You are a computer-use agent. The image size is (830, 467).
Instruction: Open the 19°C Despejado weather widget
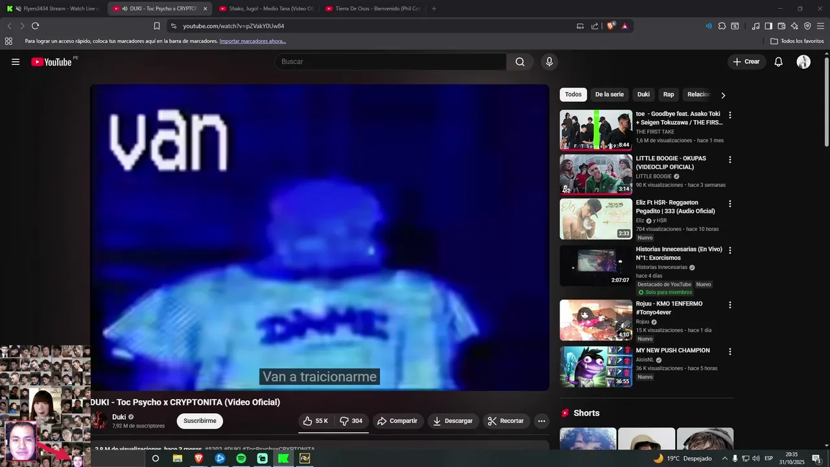(x=682, y=459)
